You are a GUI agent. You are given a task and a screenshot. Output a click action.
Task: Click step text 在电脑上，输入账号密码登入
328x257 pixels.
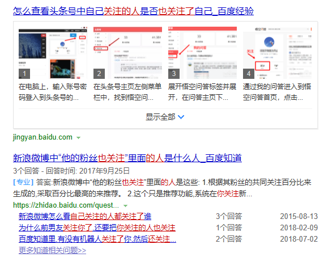pos(53,92)
